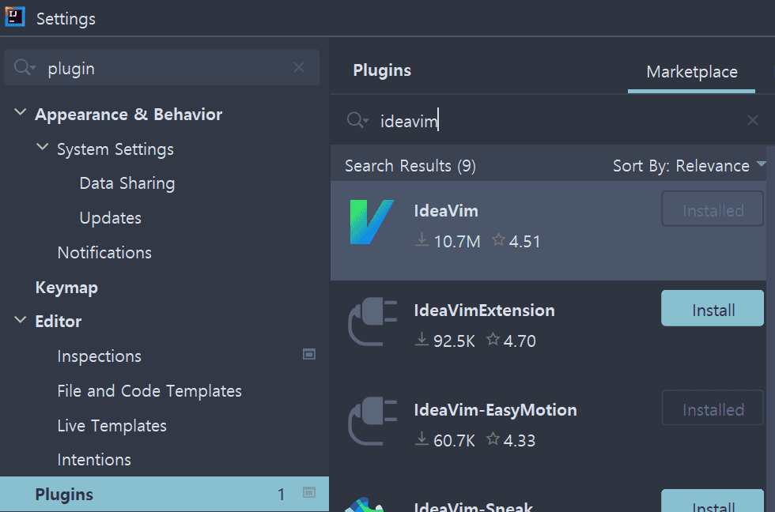Click IdeaVimExtension's 4.70 star rating
This screenshot has width=775, height=512.
[511, 341]
